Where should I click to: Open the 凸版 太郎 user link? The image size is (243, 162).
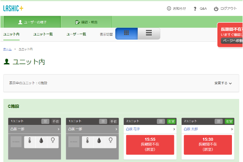191,129
